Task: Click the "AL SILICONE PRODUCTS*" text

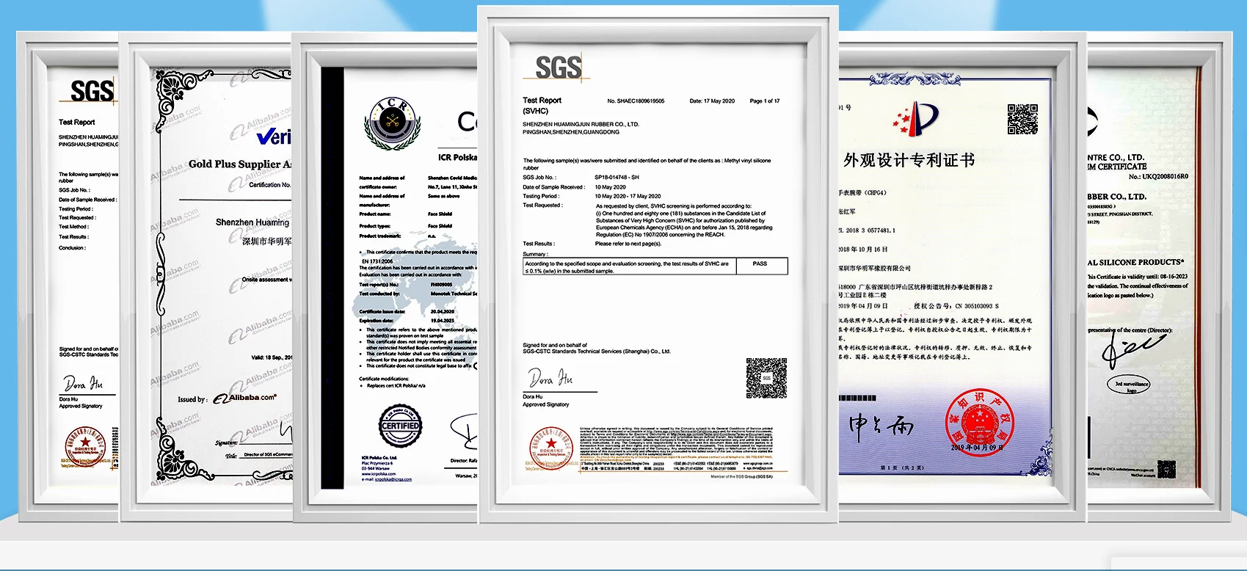Action: (1135, 262)
